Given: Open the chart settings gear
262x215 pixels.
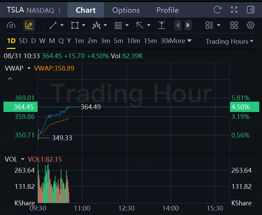Looking at the screenshot, I should (x=251, y=25).
